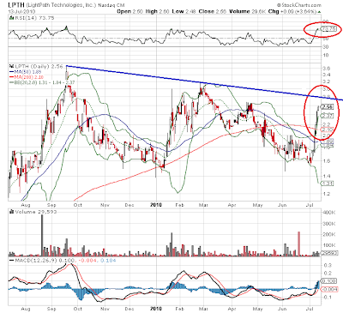
Task: Click the company name LightPath Technologies, Inc.
Action: pos(61,5)
